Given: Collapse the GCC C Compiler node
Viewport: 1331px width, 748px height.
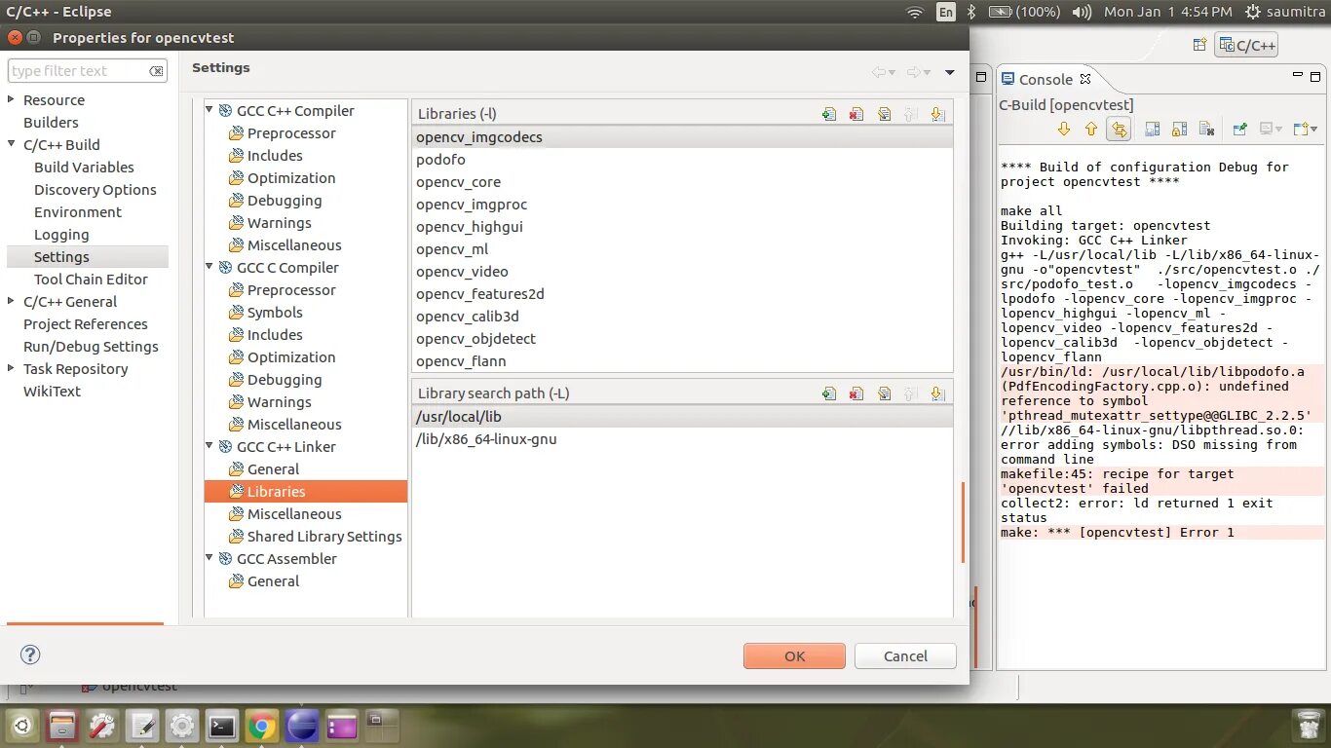Looking at the screenshot, I should click(x=209, y=267).
